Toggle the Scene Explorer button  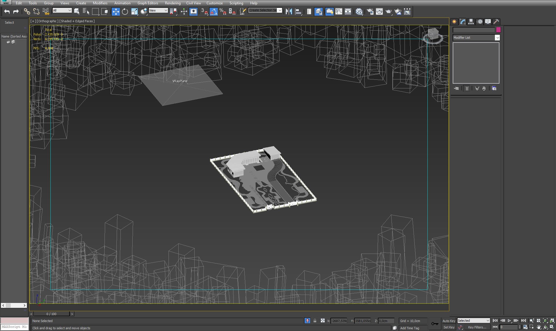[309, 12]
